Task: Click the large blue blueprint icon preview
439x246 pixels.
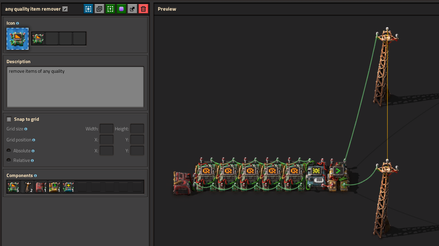Action: pyautogui.click(x=18, y=39)
